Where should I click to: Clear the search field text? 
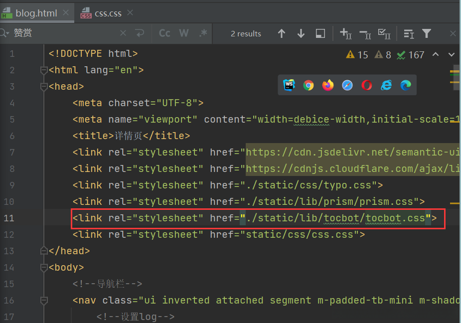[123, 33]
